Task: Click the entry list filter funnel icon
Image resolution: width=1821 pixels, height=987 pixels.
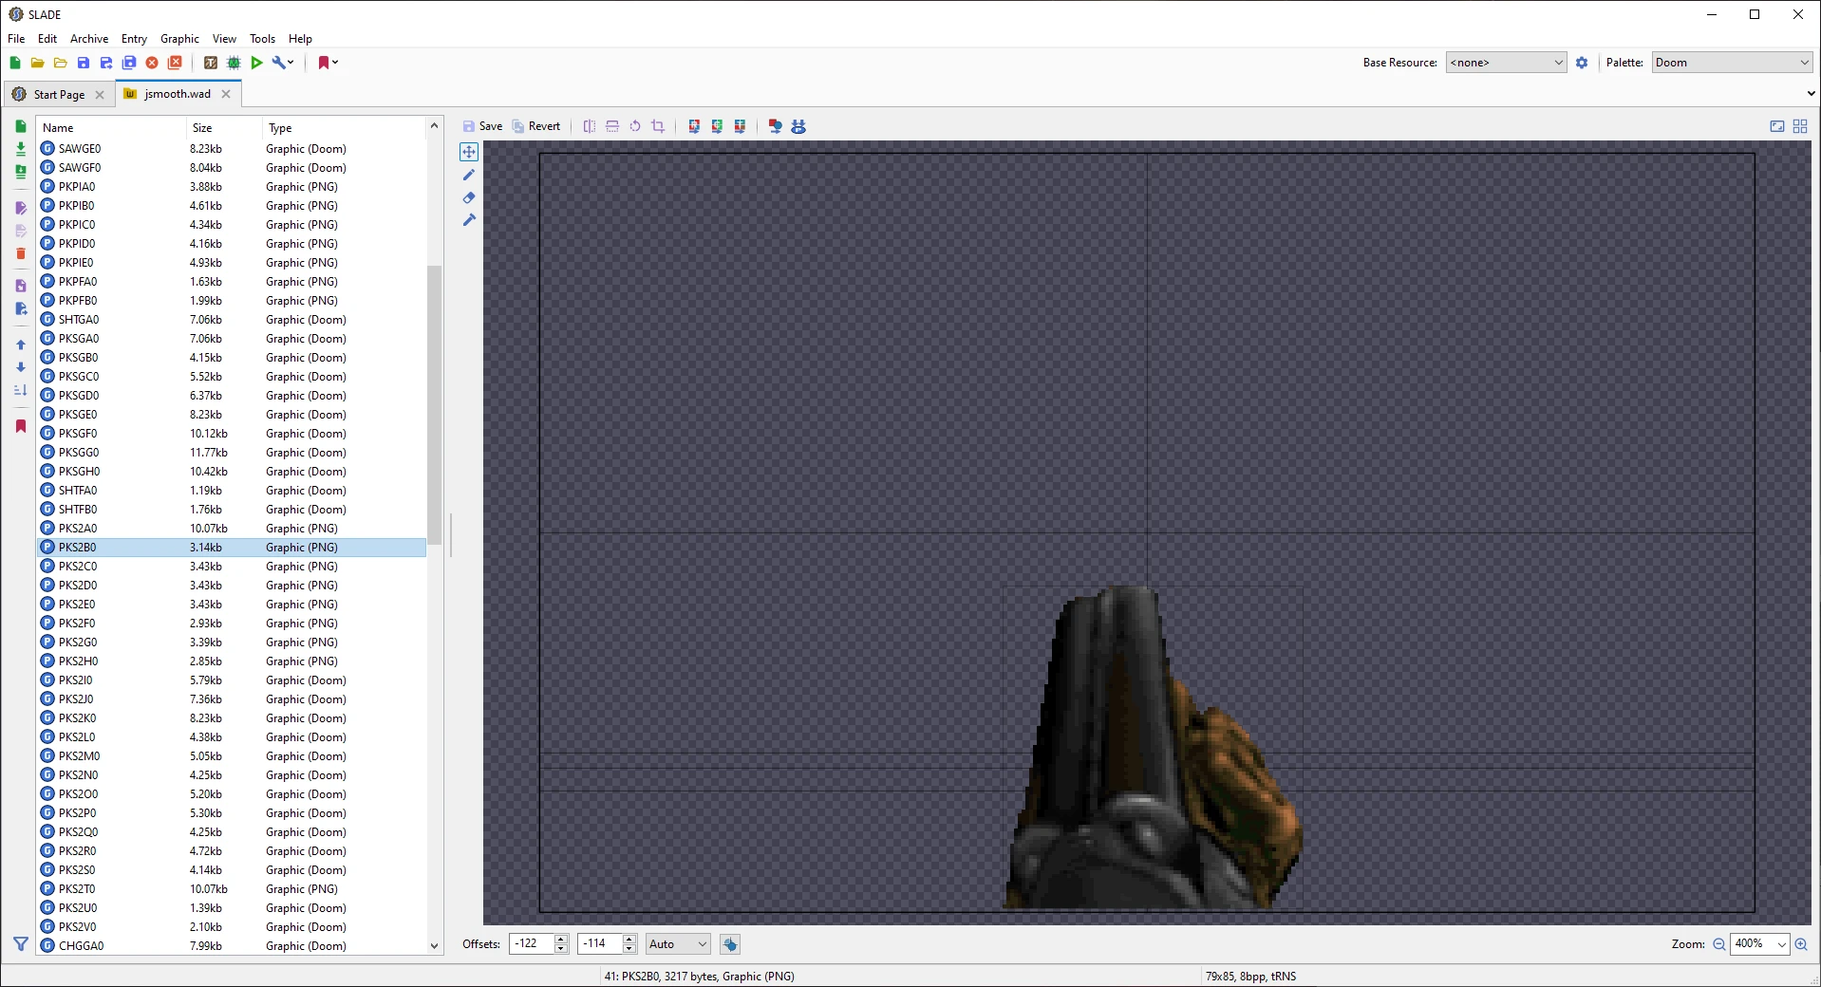Action: (21, 944)
